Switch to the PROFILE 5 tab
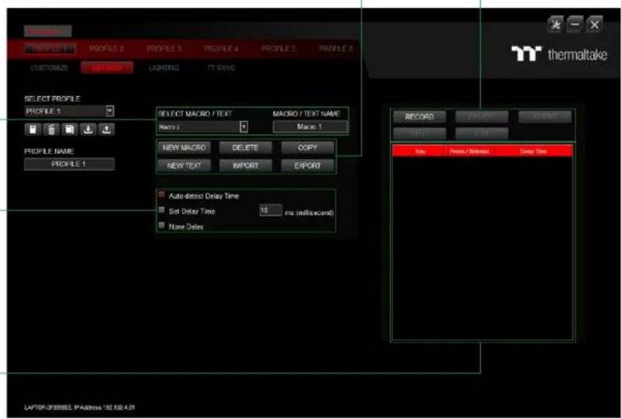The image size is (621, 419). pos(279,48)
